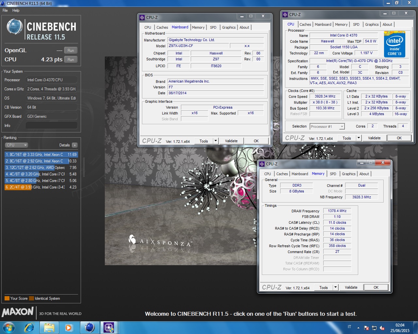This screenshot has height=334, width=418.
Task: Click the BIOS date 06/17/2014 field
Action: [216, 93]
